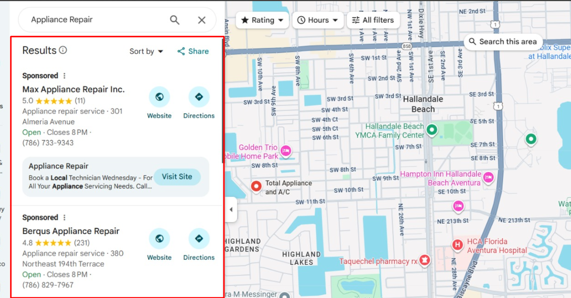Share the results list
The image size is (571, 298).
(x=193, y=51)
